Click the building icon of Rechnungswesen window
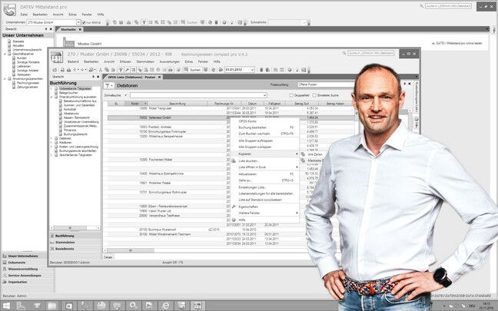 (x=57, y=57)
